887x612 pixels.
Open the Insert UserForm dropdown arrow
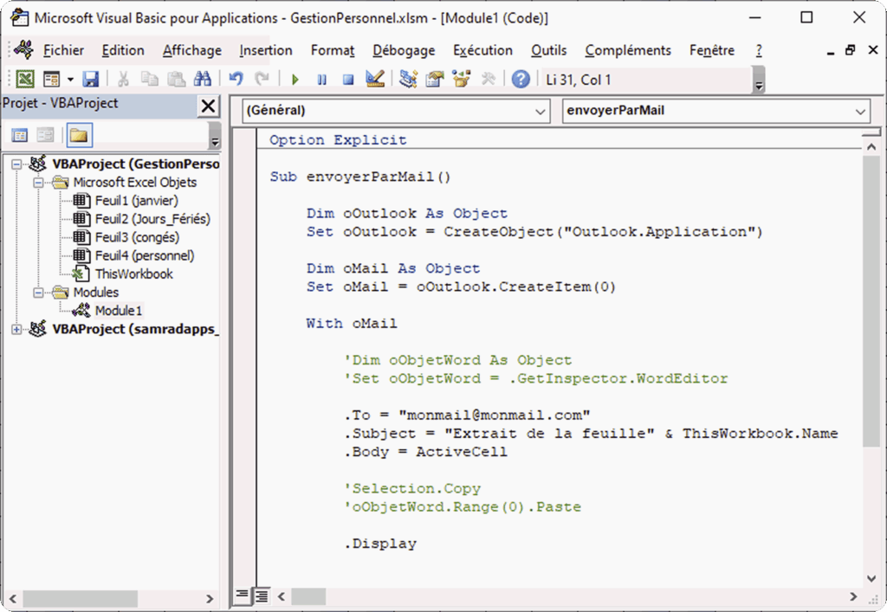coord(70,79)
